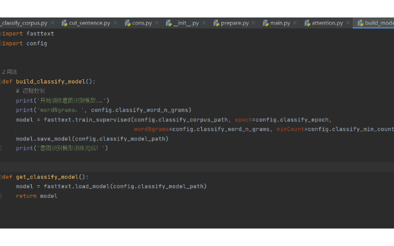Click 'fasttext.load_model' call
Image resolution: width=394 pixels, height=246 pixels.
[77, 186]
